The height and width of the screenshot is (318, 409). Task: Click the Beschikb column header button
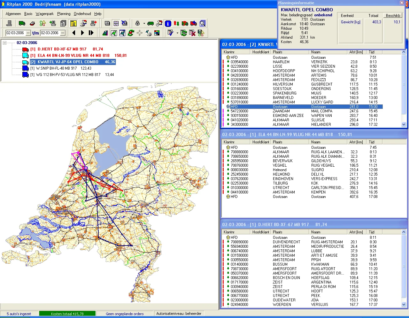[393, 15]
